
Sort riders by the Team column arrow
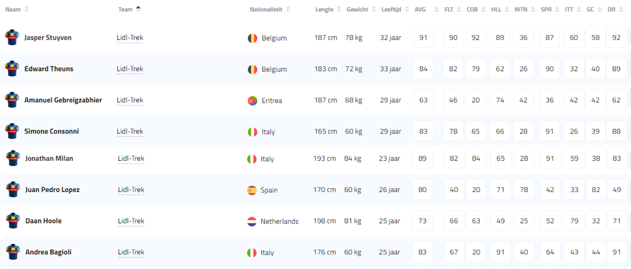tap(138, 9)
